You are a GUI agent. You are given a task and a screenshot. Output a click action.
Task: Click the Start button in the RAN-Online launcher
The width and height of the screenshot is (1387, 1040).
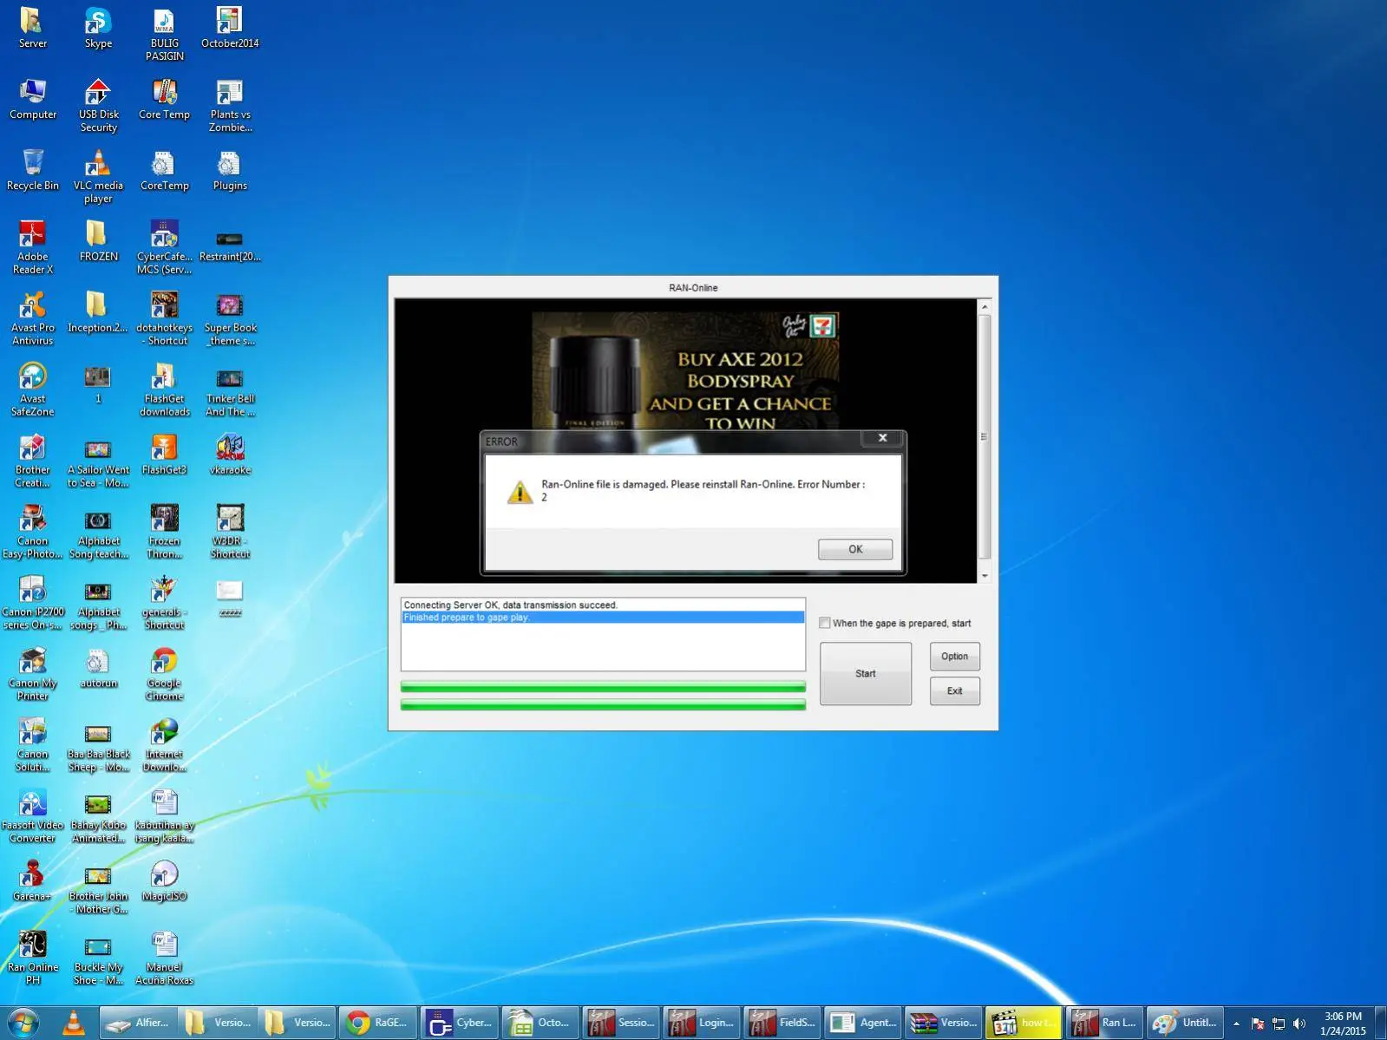click(866, 673)
